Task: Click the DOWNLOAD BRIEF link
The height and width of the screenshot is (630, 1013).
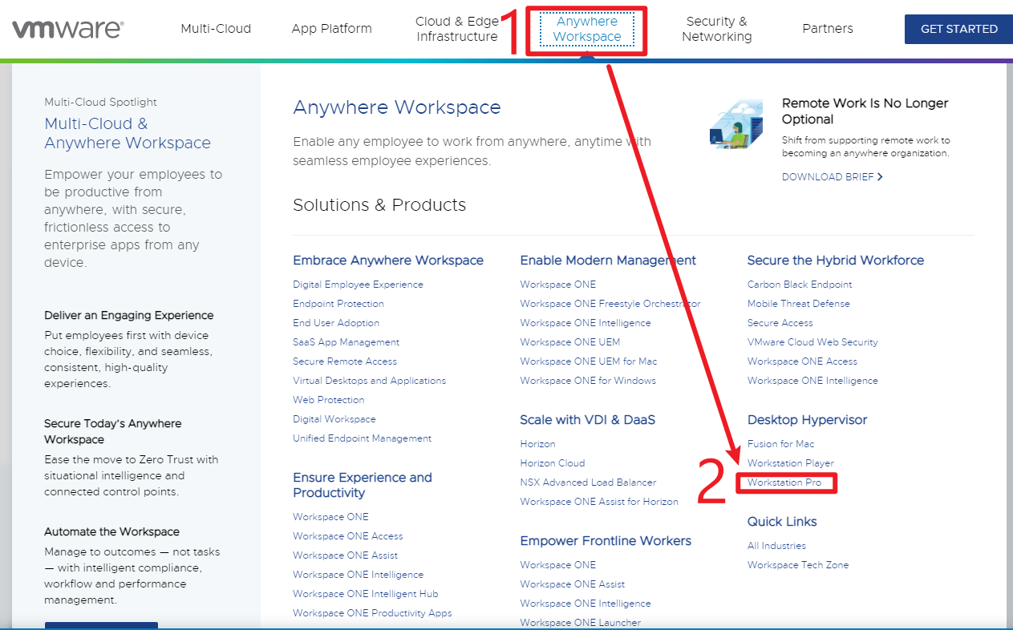Action: click(x=827, y=176)
